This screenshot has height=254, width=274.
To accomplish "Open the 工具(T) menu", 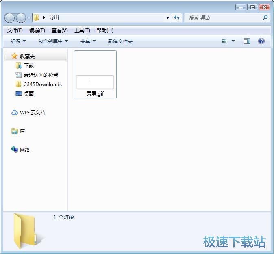I will point(82,30).
